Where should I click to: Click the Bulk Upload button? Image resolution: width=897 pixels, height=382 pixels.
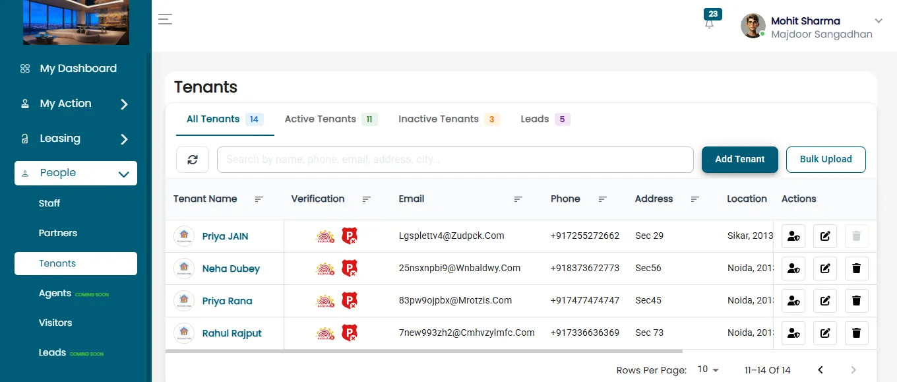coord(826,160)
